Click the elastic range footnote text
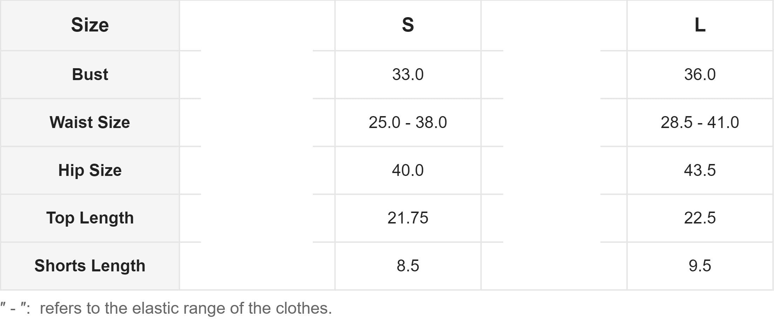This screenshot has width=774, height=320. coord(186,308)
